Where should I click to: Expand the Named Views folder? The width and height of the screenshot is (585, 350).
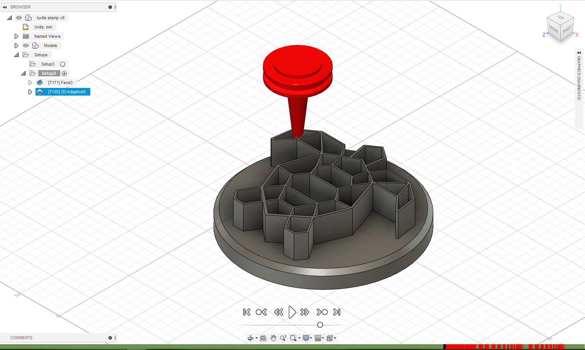pyautogui.click(x=16, y=36)
